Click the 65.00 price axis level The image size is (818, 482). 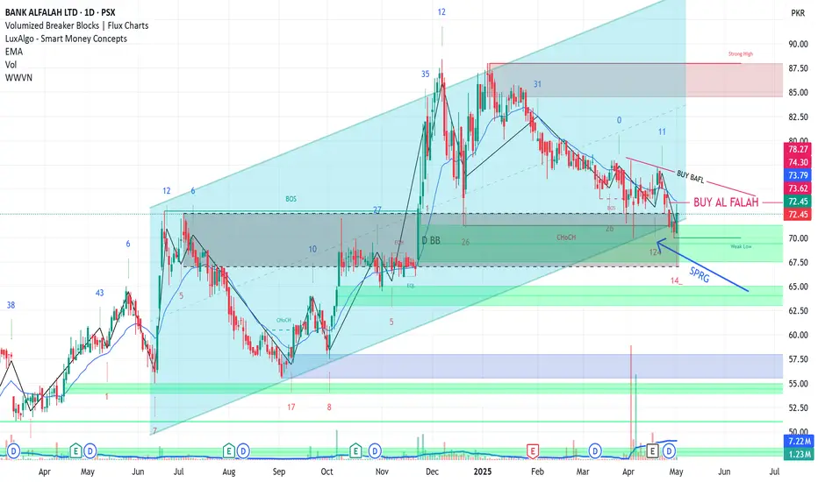pyautogui.click(x=798, y=287)
